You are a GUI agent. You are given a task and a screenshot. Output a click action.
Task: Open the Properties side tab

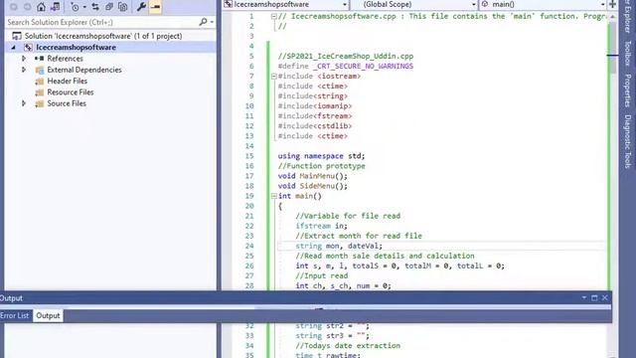click(627, 90)
